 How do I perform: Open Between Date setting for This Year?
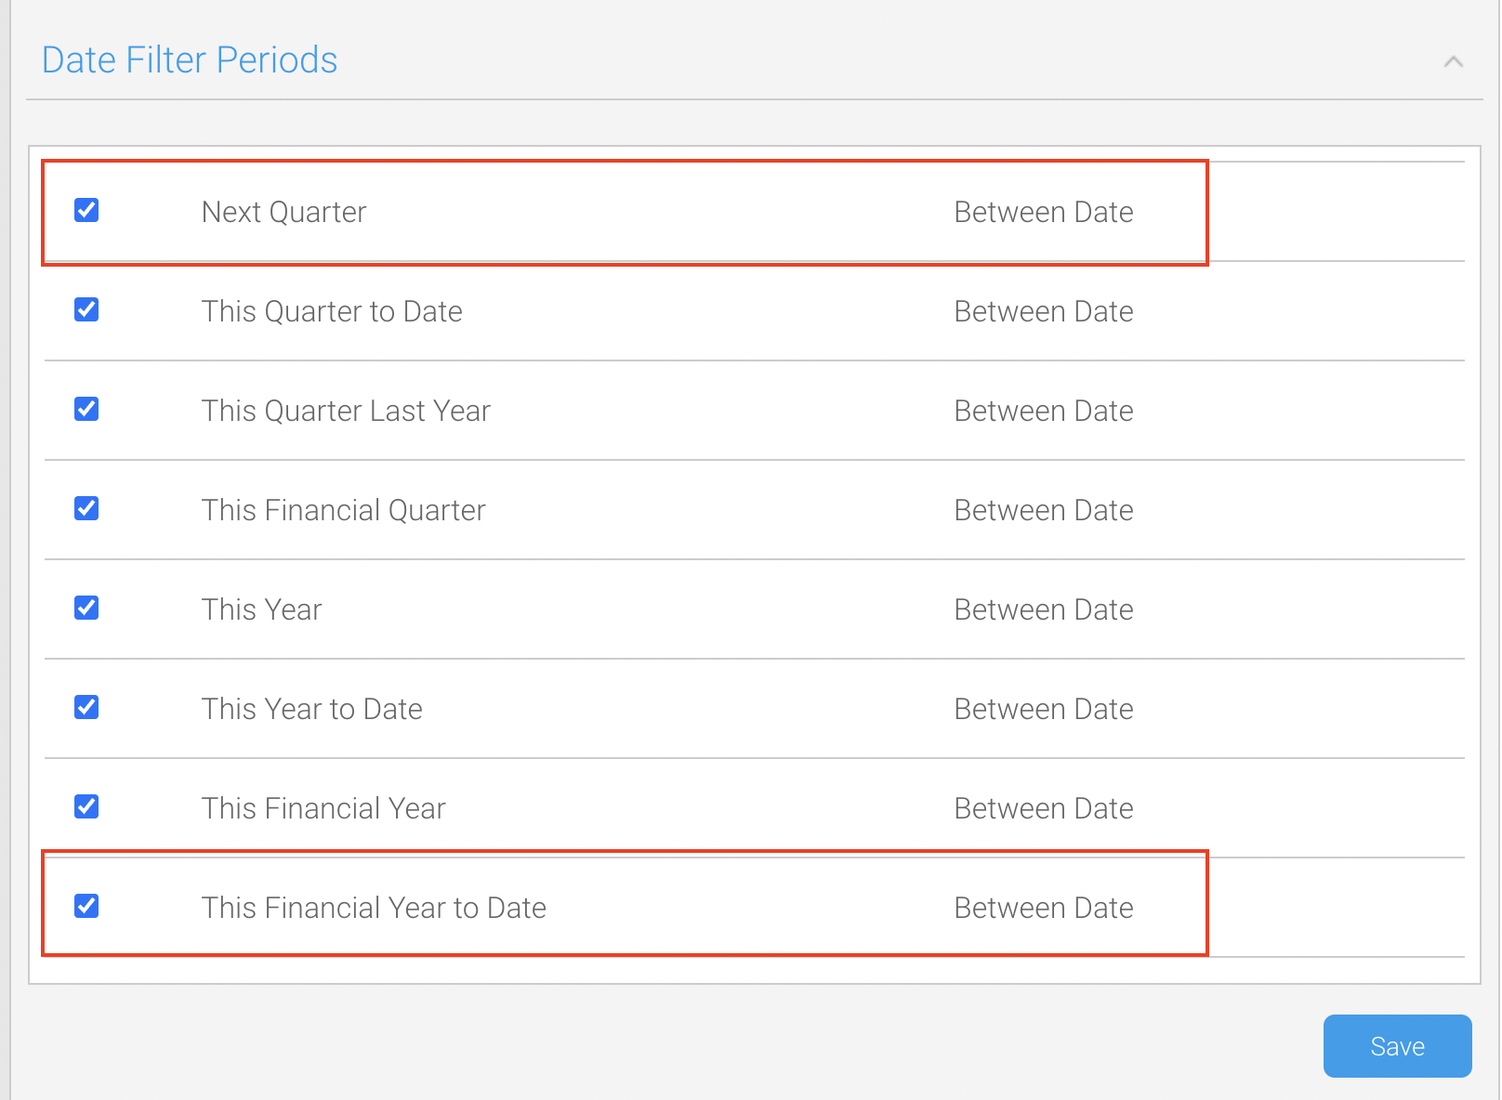(x=1044, y=609)
